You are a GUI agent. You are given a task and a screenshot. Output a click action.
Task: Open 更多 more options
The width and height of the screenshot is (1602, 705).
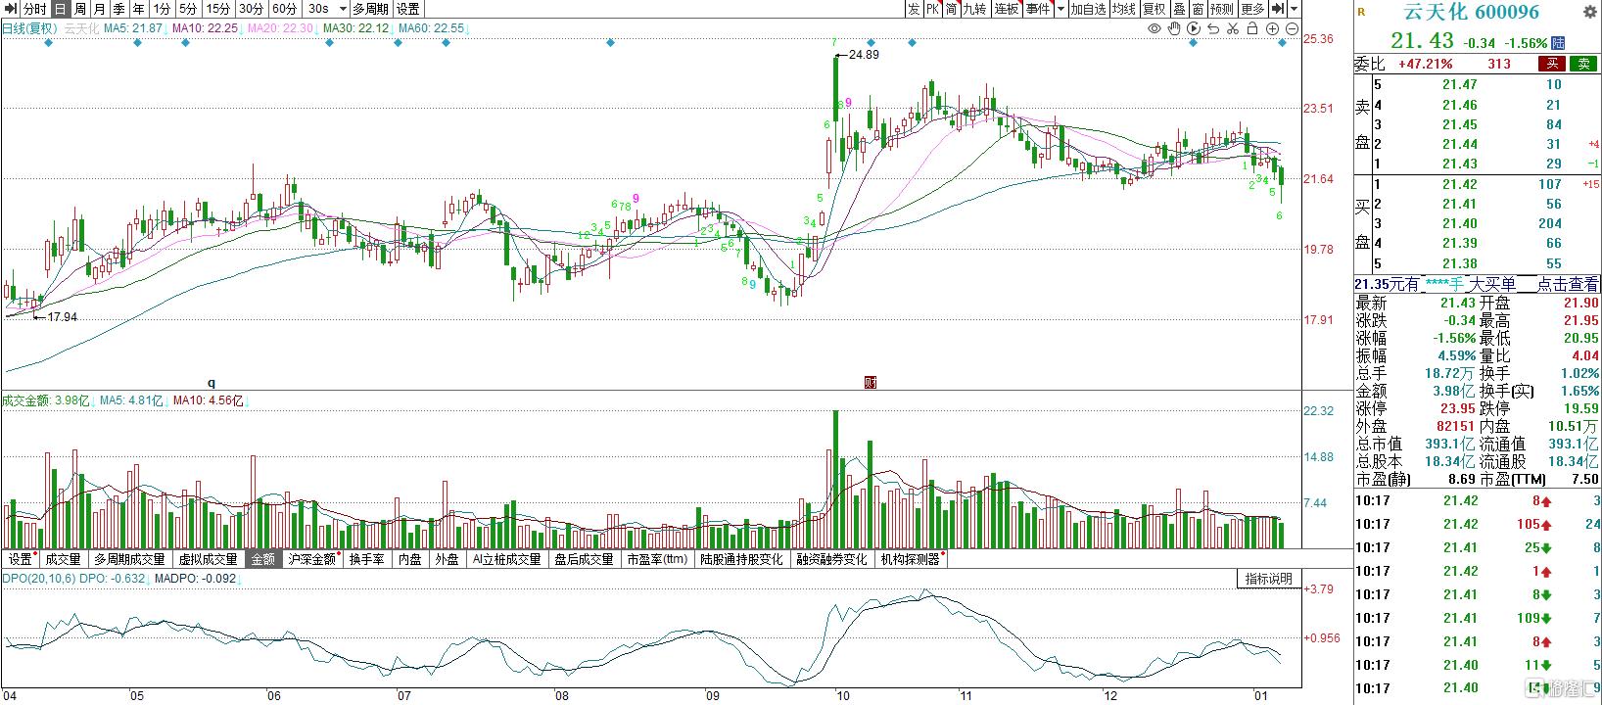click(x=1252, y=9)
